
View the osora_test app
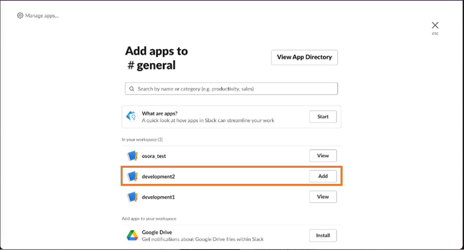323,156
